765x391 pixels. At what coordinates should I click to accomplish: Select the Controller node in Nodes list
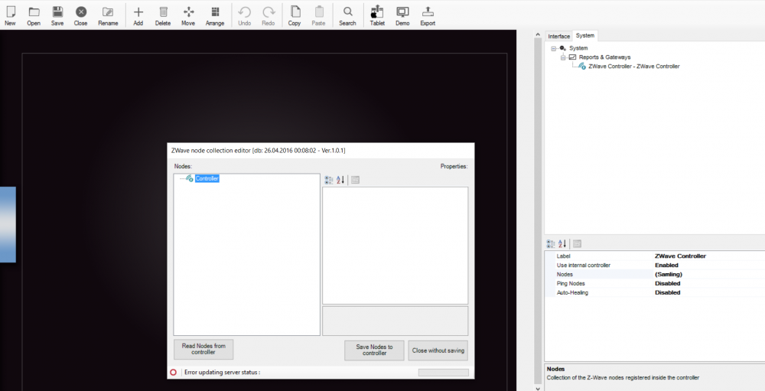[207, 178]
